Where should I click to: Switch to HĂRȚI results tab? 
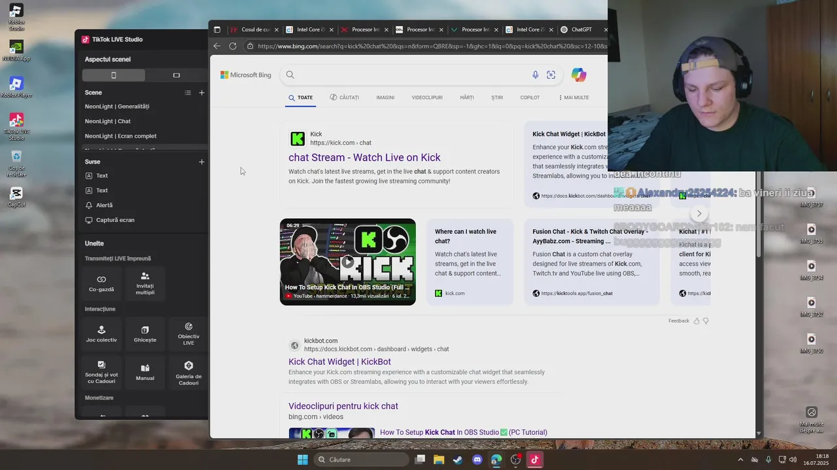tap(467, 98)
